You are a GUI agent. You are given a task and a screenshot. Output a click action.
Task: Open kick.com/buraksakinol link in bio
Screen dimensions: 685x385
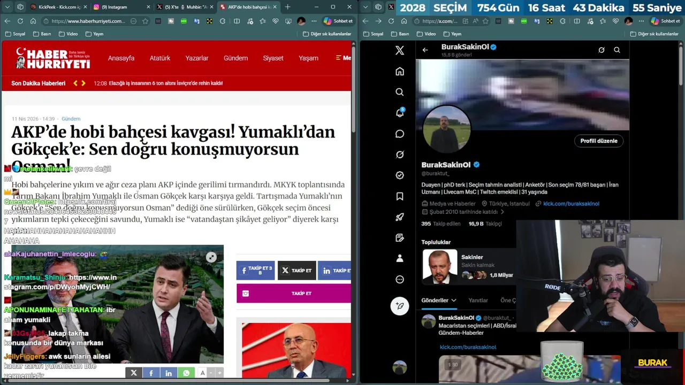(x=571, y=203)
